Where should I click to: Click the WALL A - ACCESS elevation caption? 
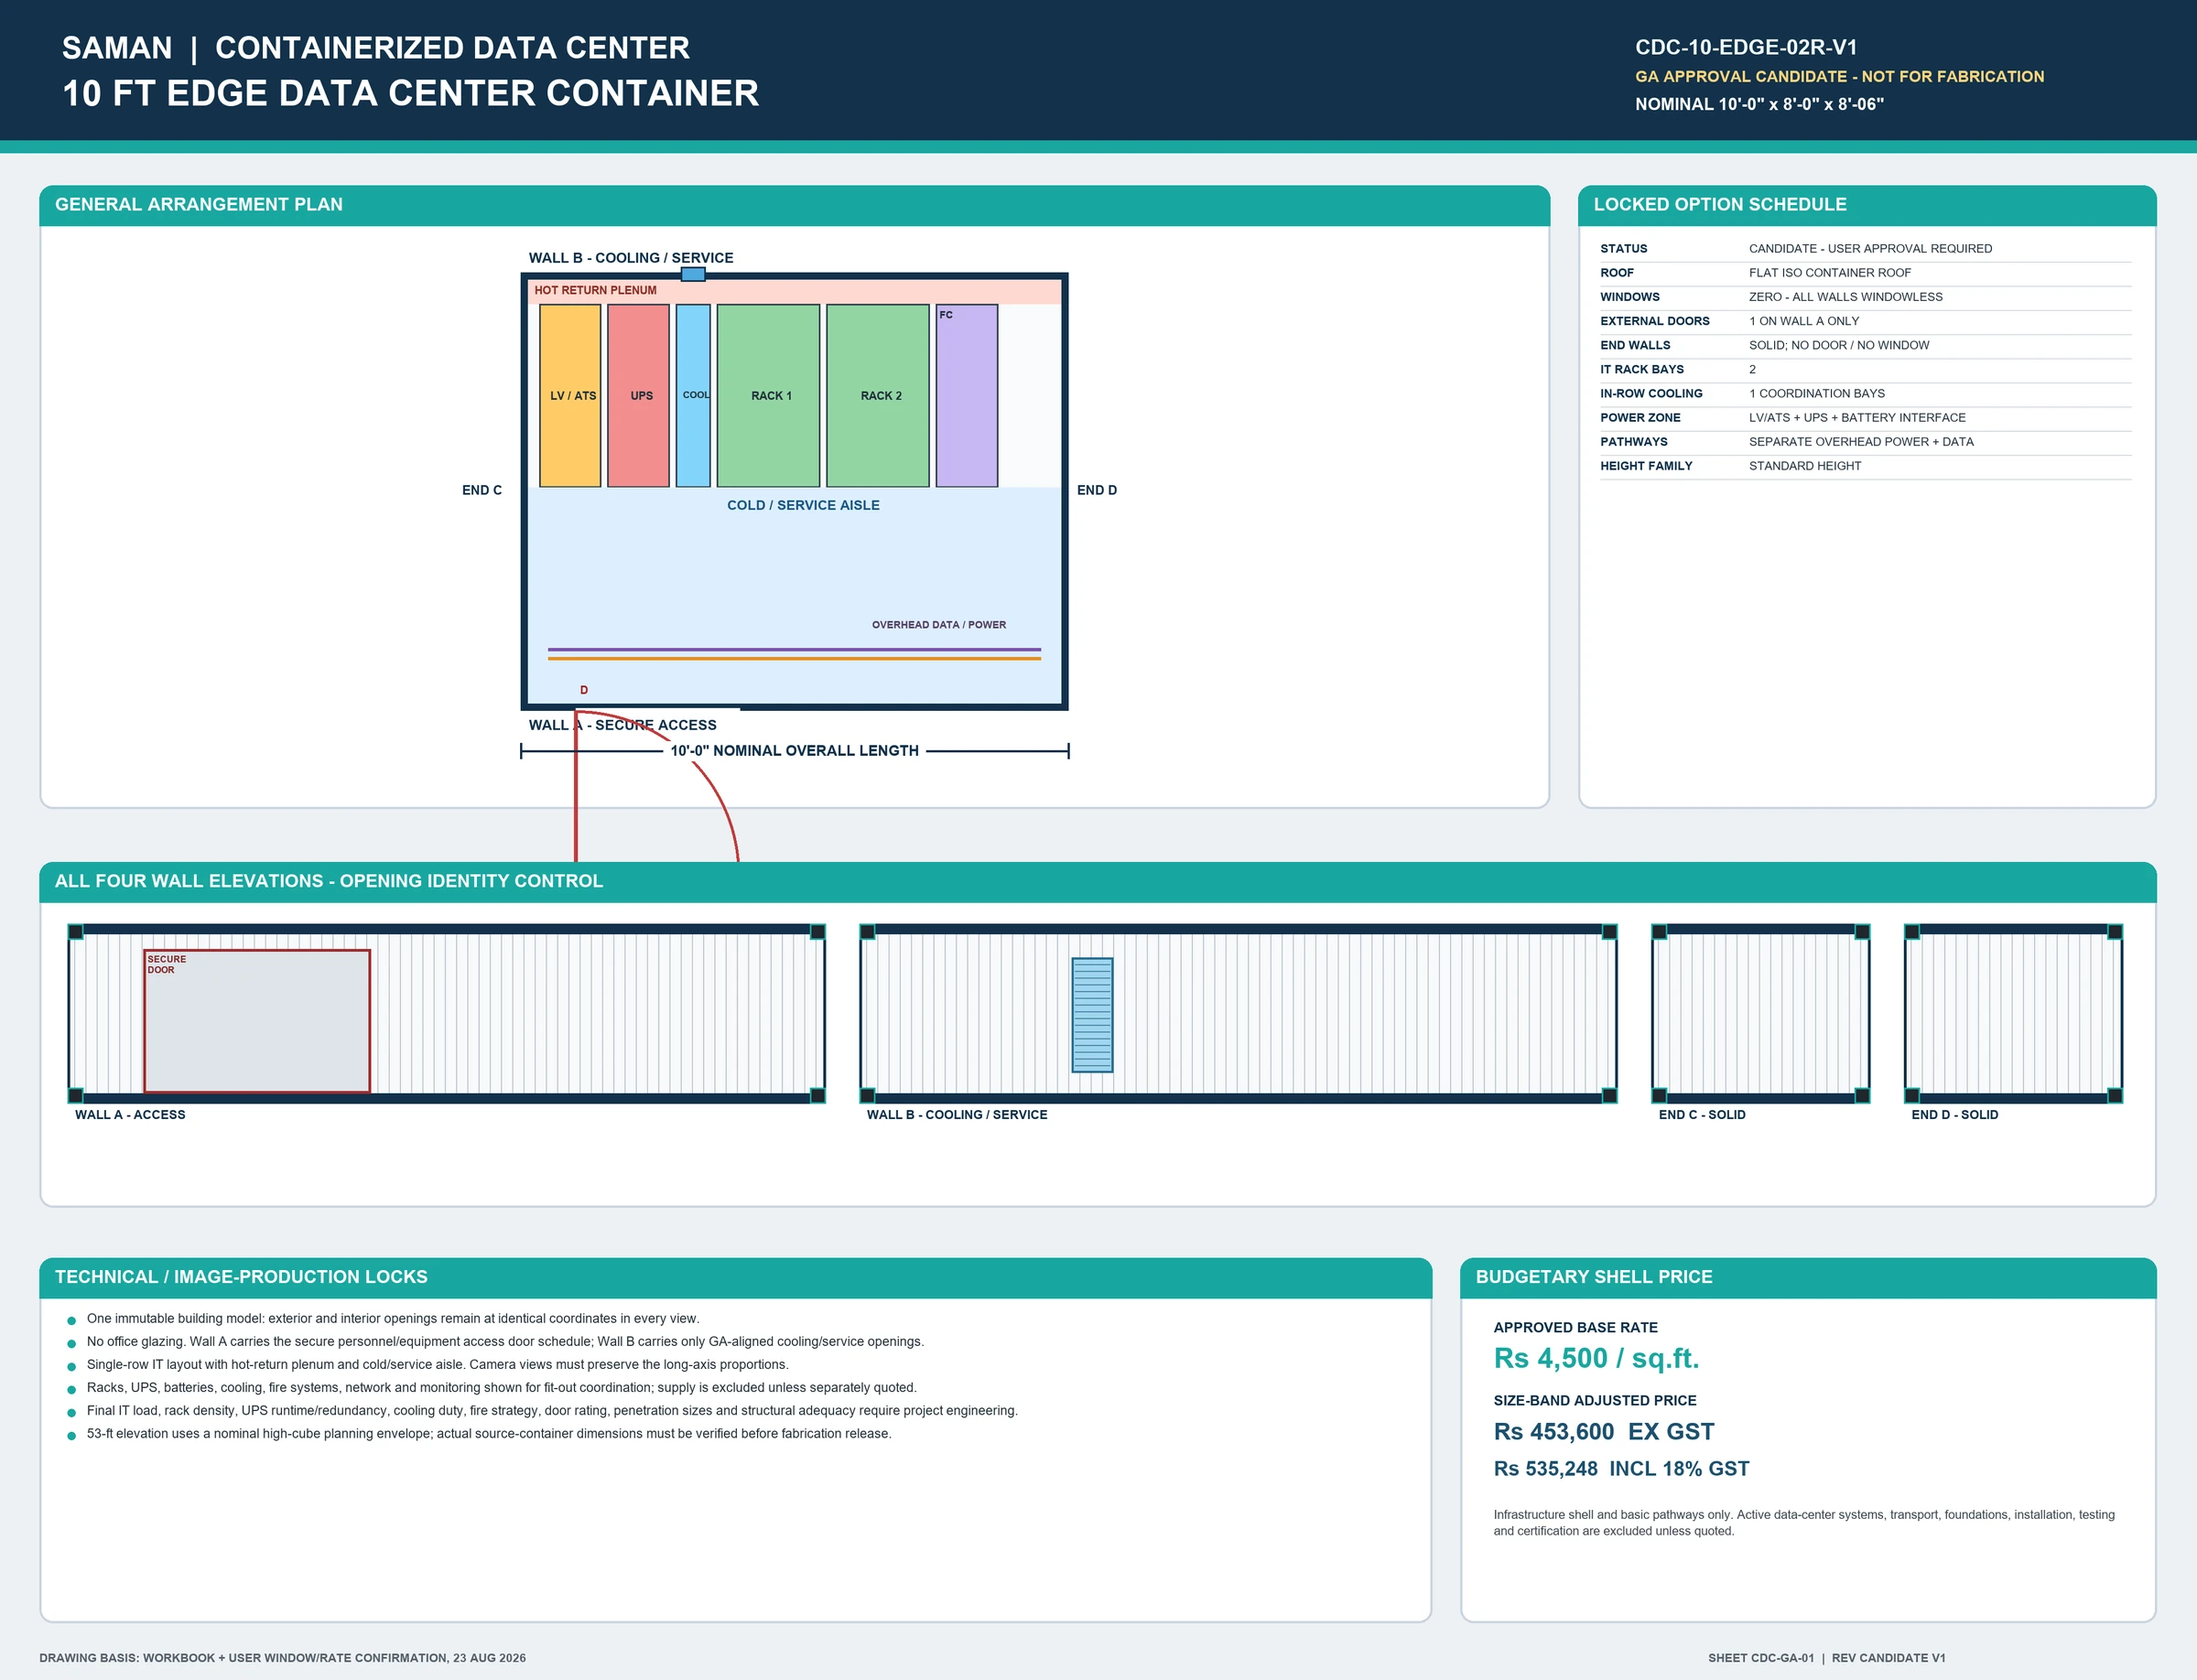130,1115
